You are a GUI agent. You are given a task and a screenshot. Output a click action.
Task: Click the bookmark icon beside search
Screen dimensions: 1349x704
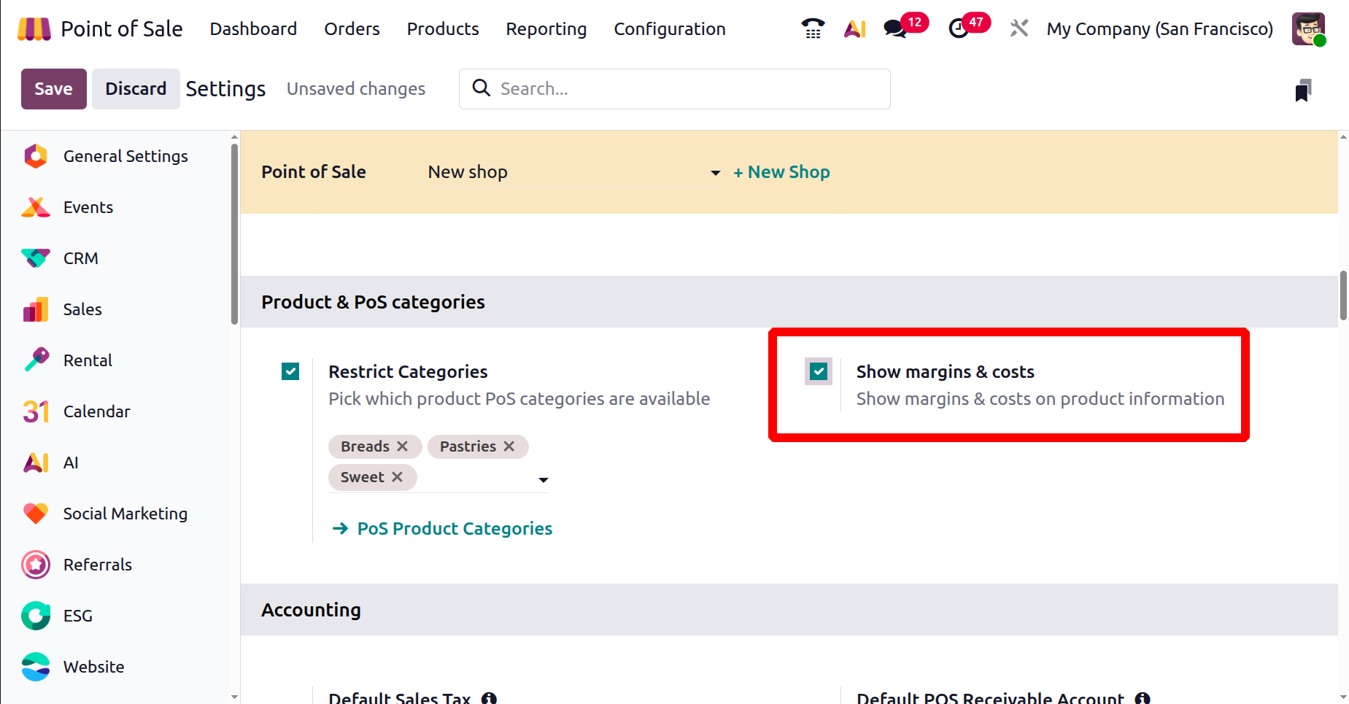click(1303, 90)
